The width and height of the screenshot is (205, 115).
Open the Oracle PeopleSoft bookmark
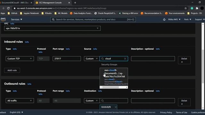pos(105,13)
